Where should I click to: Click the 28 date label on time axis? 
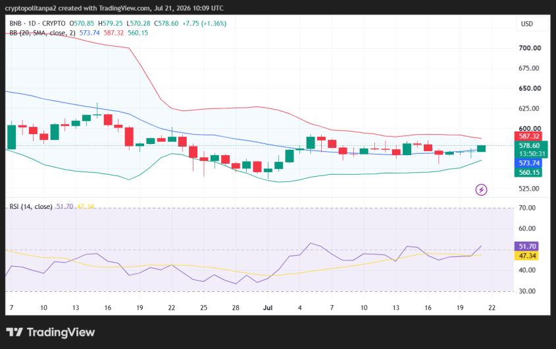click(236, 308)
